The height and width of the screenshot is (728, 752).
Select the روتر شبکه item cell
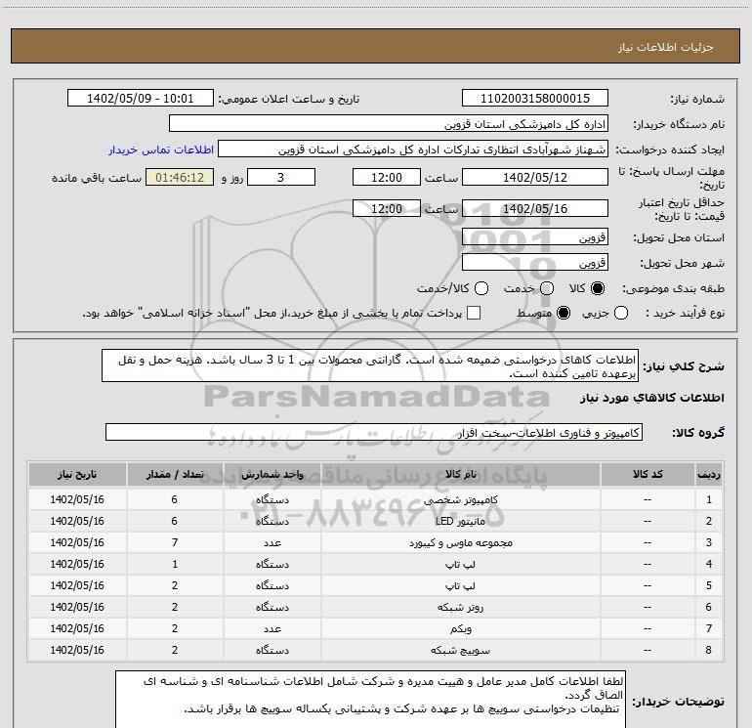click(460, 607)
